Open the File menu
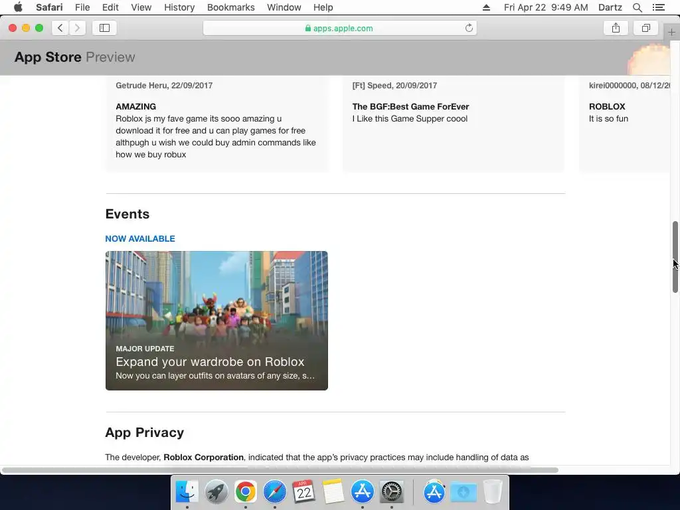680x510 pixels. click(x=82, y=7)
